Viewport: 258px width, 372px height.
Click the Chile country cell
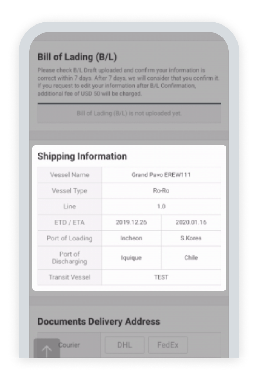191,258
